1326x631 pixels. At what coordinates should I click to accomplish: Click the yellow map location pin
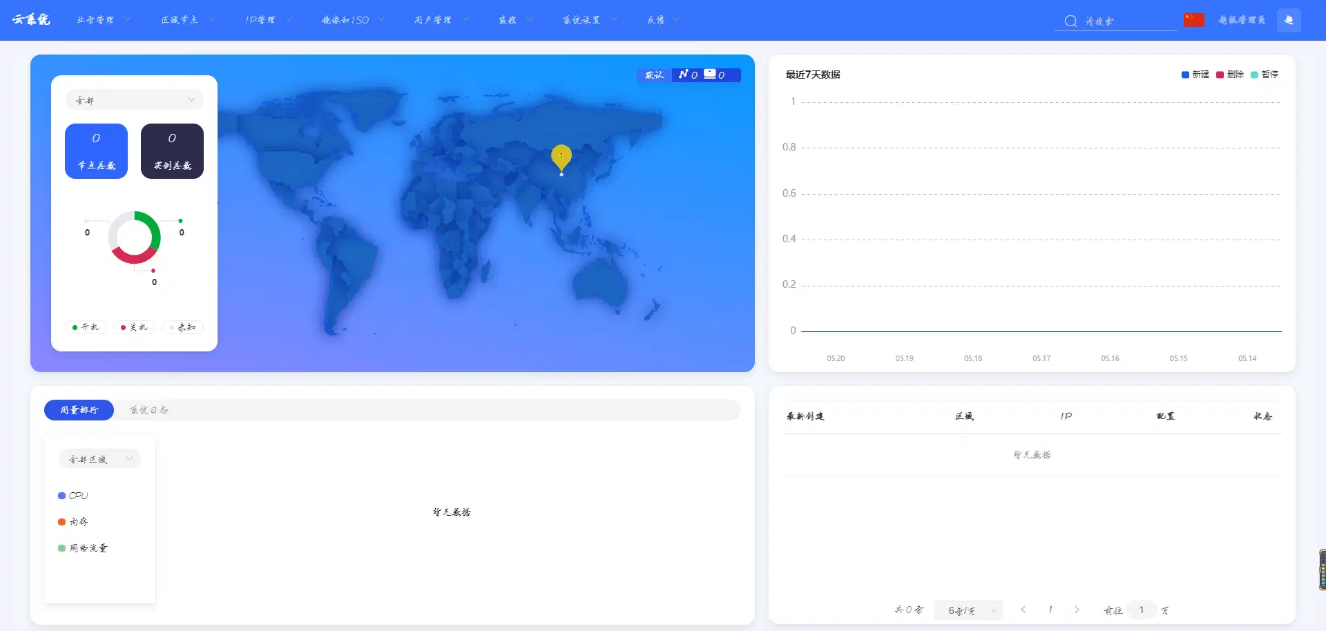click(x=561, y=157)
